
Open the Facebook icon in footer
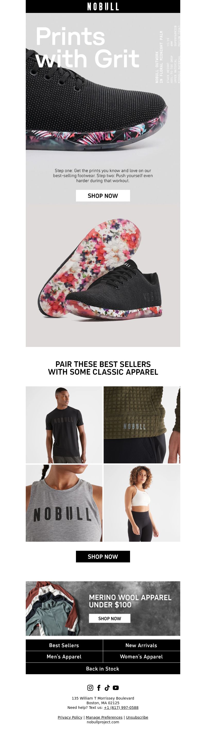click(99, 688)
